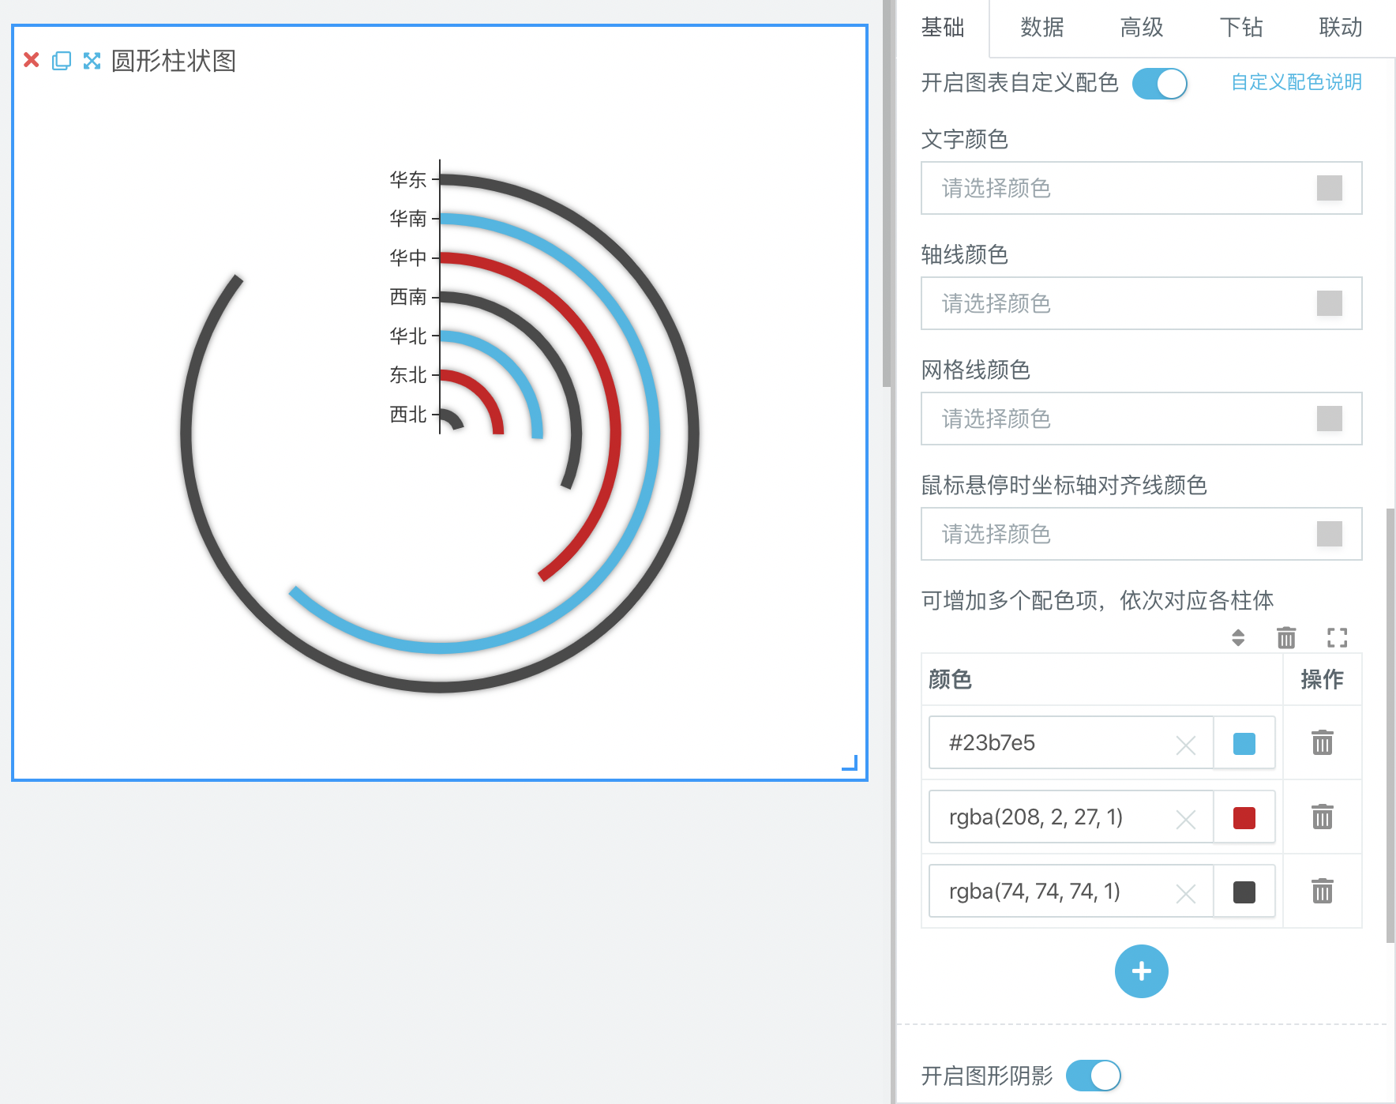Image resolution: width=1396 pixels, height=1104 pixels.
Task: Clear the rgba(208, 2, 27, 1) value
Action: point(1186,819)
